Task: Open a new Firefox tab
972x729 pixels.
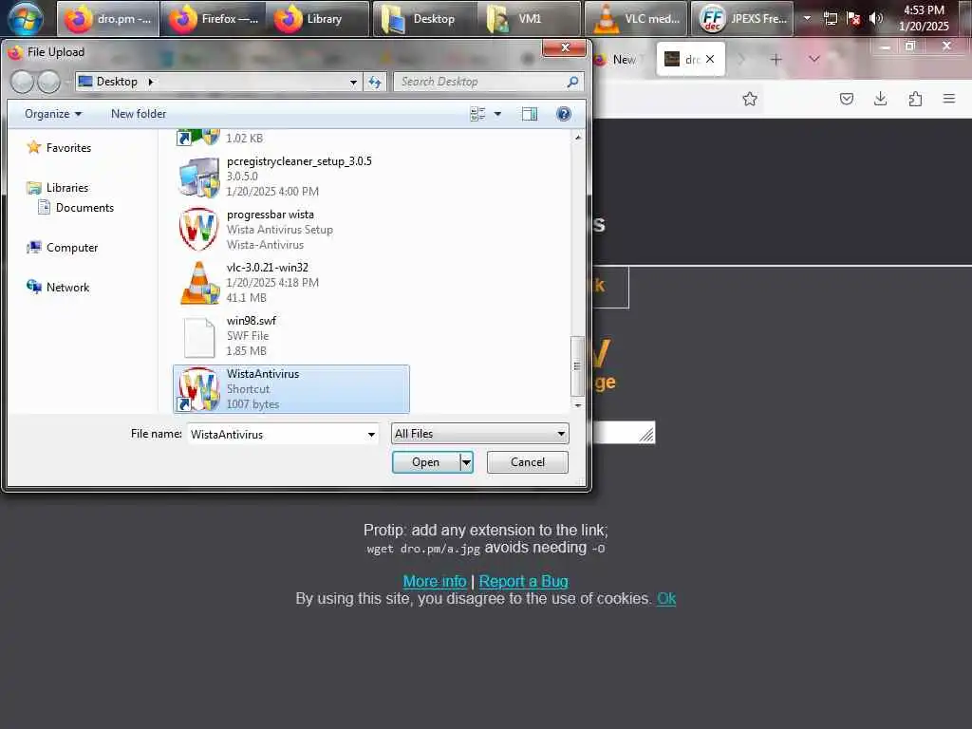Action: (x=776, y=60)
